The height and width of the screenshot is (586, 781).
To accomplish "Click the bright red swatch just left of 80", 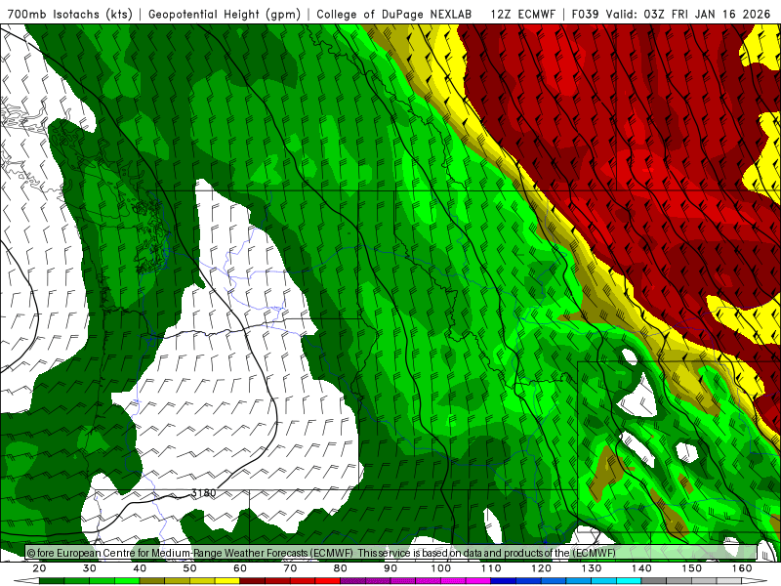I will 328,581.
